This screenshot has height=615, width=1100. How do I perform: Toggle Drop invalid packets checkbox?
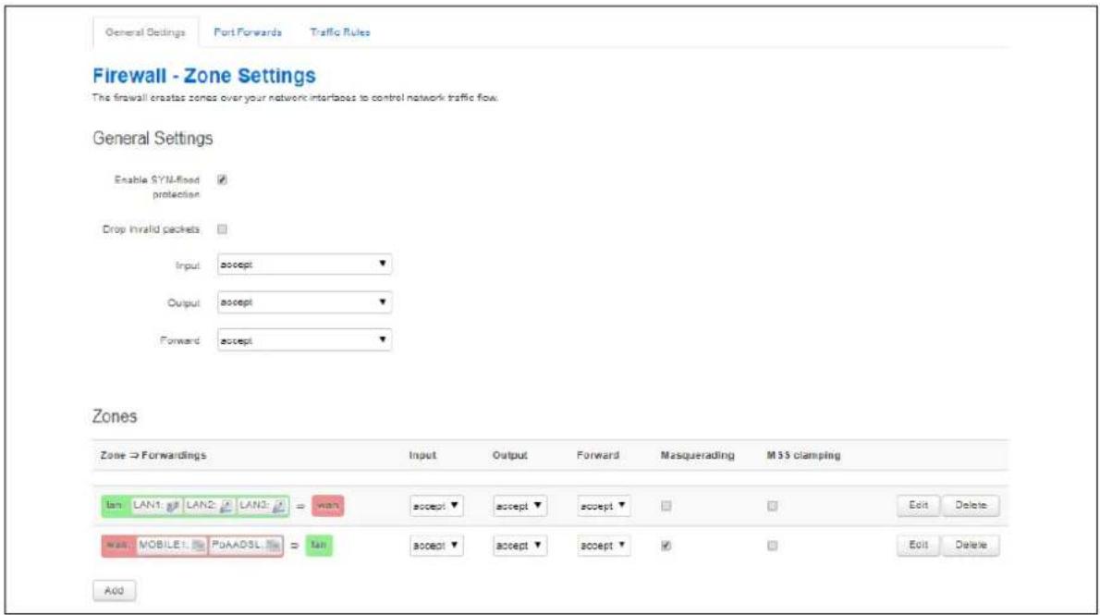pos(223,228)
